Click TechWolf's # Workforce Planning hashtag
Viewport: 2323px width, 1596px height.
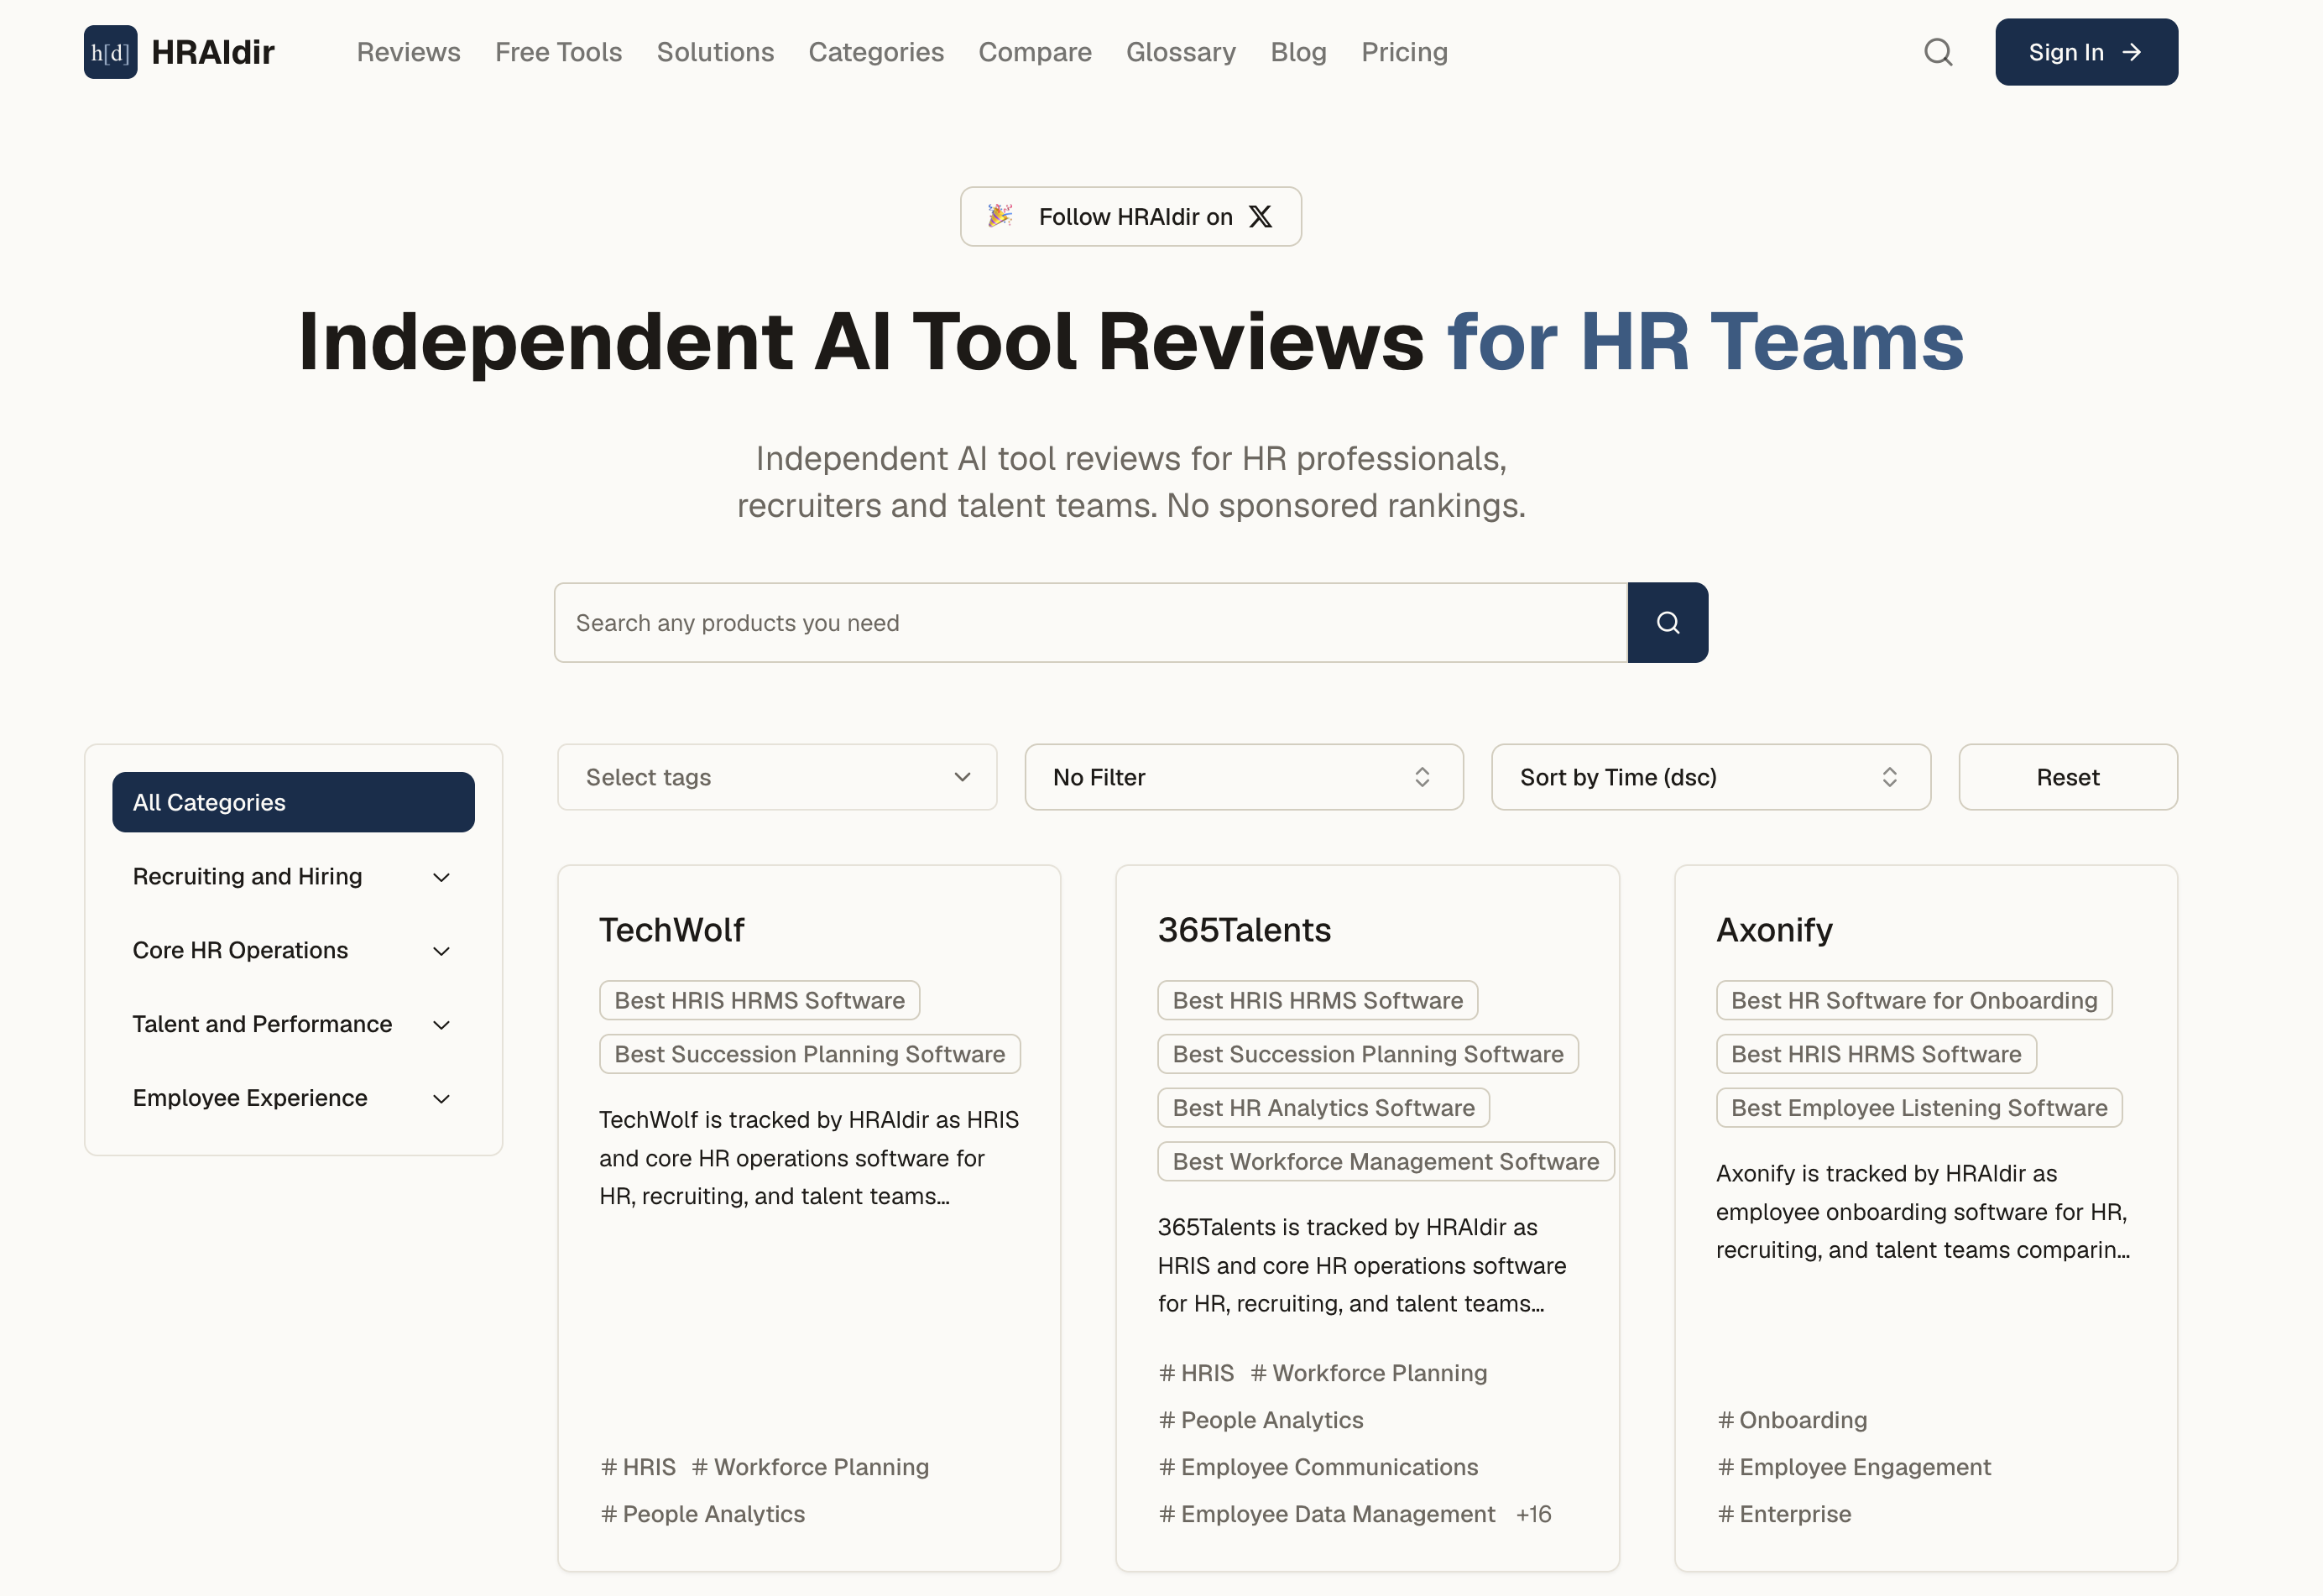click(x=810, y=1467)
